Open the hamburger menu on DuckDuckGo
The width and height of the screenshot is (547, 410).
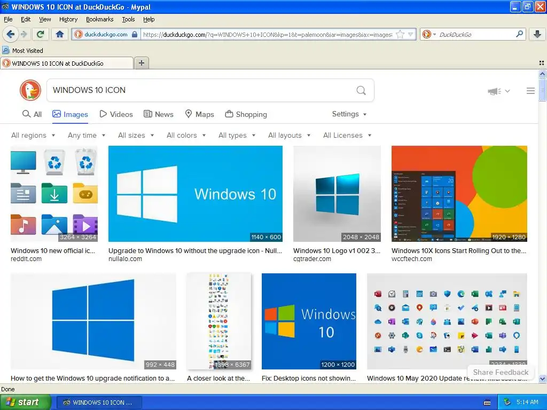[530, 91]
